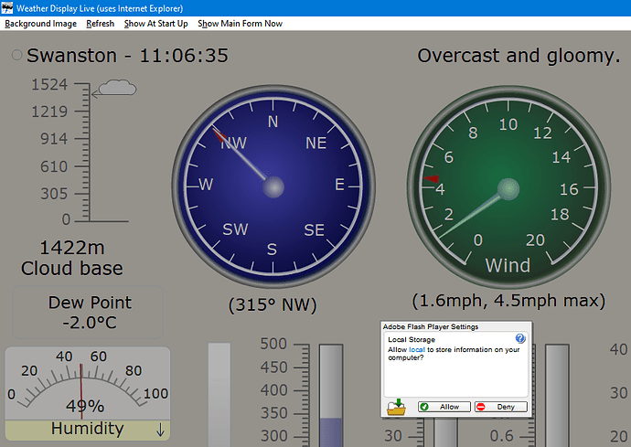This screenshot has height=447, width=631.
Task: Click the Humidity trend down arrow
Action: pyautogui.click(x=160, y=430)
